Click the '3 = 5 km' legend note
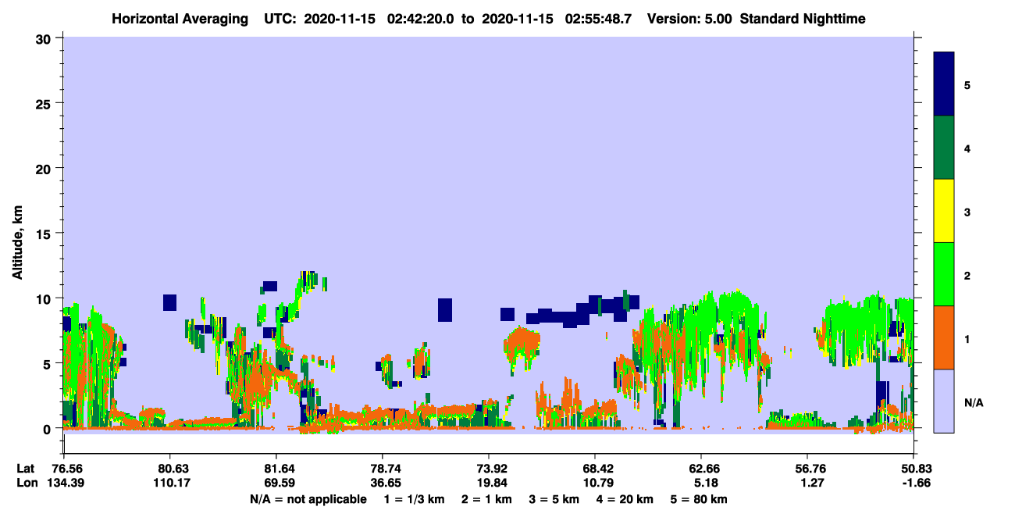 pyautogui.click(x=554, y=499)
